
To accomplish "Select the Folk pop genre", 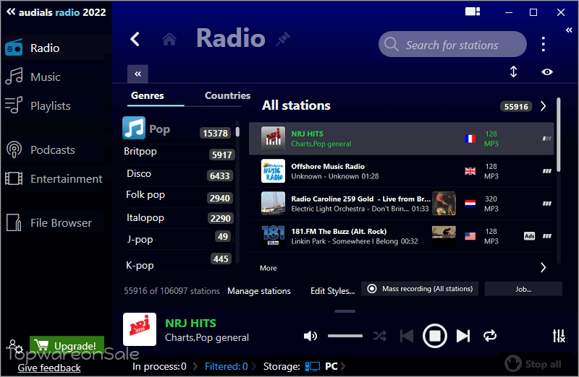I will (x=178, y=195).
